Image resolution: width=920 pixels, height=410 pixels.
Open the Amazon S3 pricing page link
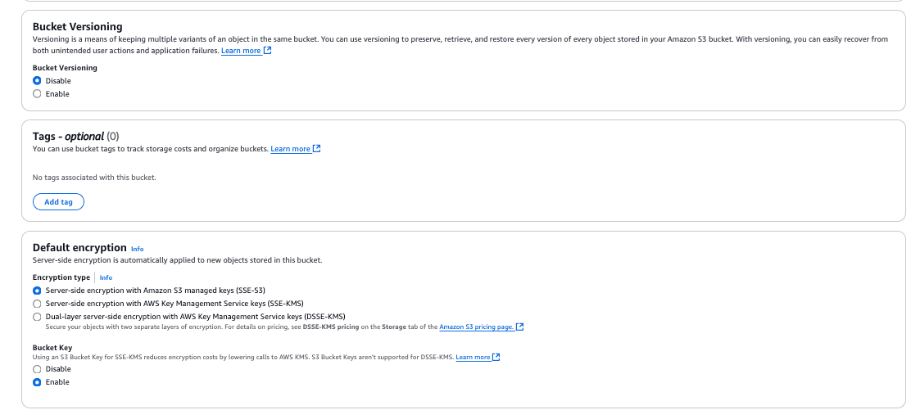click(476, 327)
